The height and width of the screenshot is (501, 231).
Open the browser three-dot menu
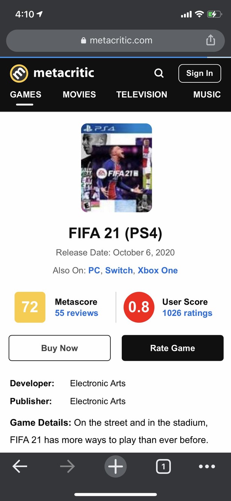click(207, 467)
